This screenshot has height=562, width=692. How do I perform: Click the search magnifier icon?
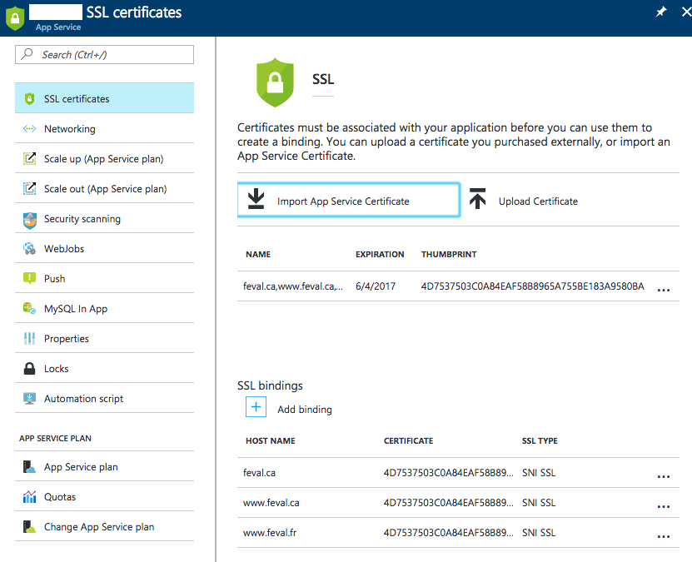(x=27, y=54)
